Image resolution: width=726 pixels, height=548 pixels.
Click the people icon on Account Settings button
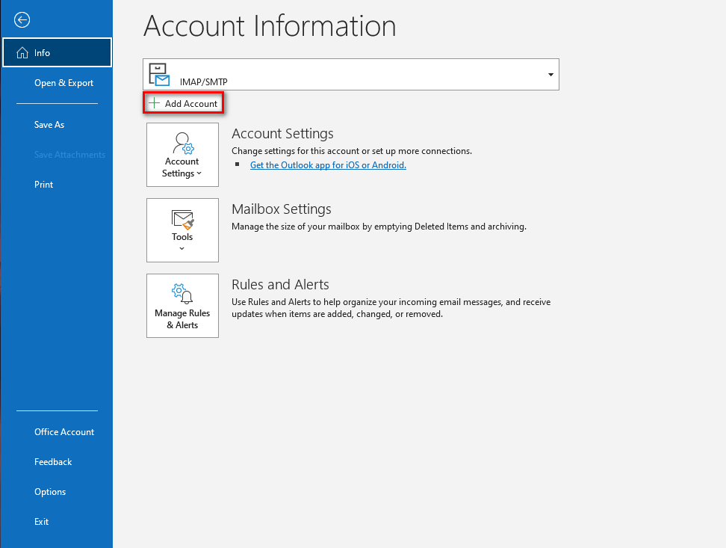click(x=182, y=142)
